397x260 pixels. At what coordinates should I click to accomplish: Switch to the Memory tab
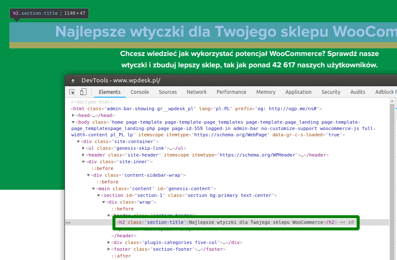pos(266,92)
